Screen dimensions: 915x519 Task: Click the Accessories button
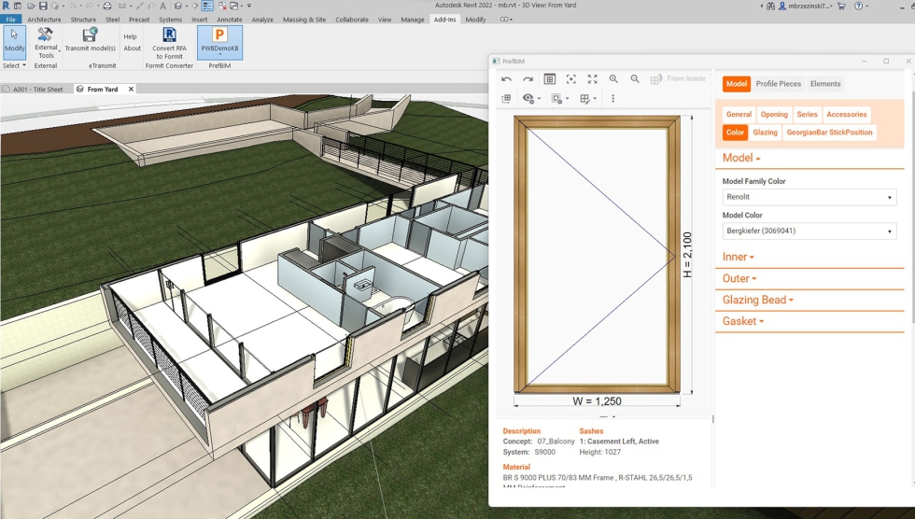pos(846,115)
